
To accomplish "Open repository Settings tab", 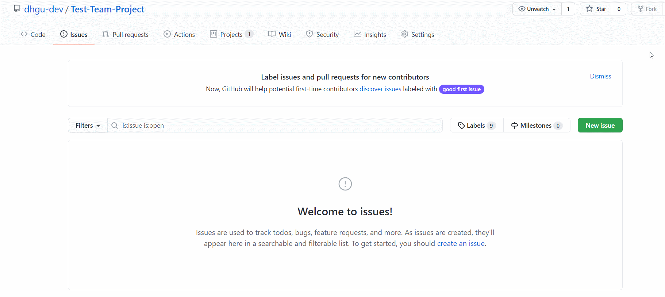I will pyautogui.click(x=418, y=34).
